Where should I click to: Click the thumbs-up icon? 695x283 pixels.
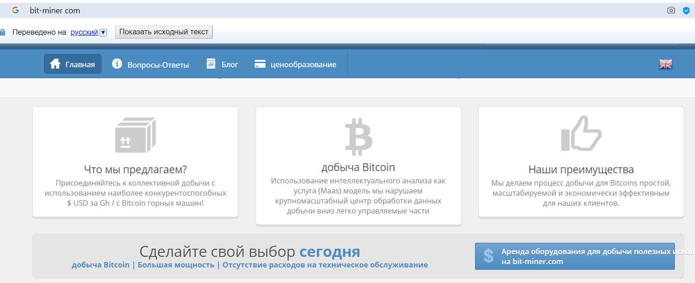[x=581, y=133]
